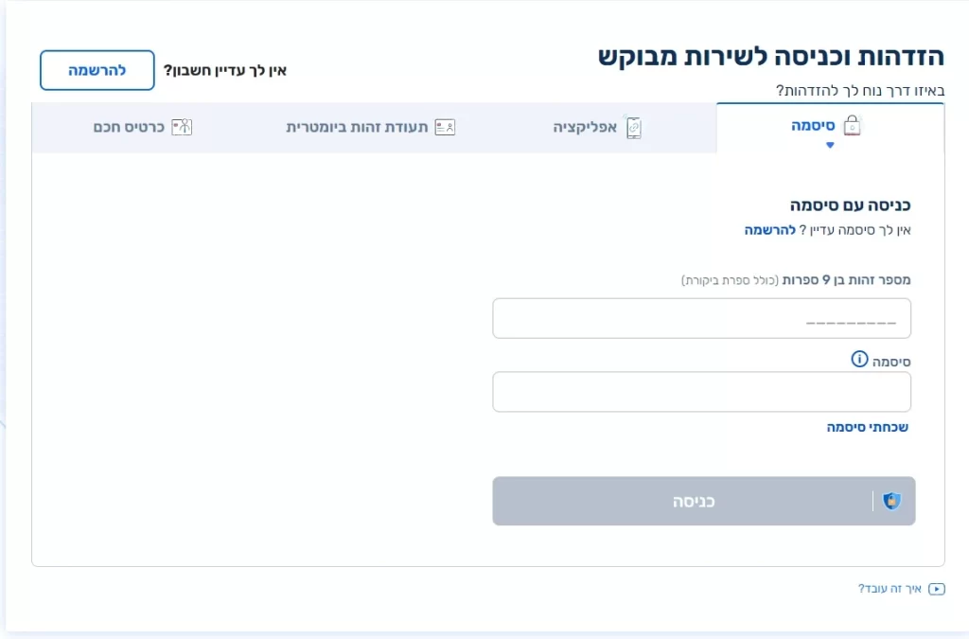969x639 pixels.
Task: Click inside the סיסמה password field
Action: [701, 392]
